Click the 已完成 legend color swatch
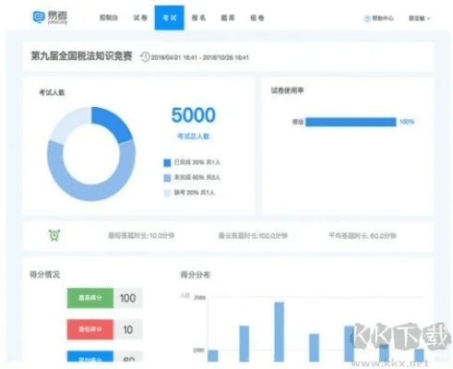The width and height of the screenshot is (453, 369). (x=167, y=162)
